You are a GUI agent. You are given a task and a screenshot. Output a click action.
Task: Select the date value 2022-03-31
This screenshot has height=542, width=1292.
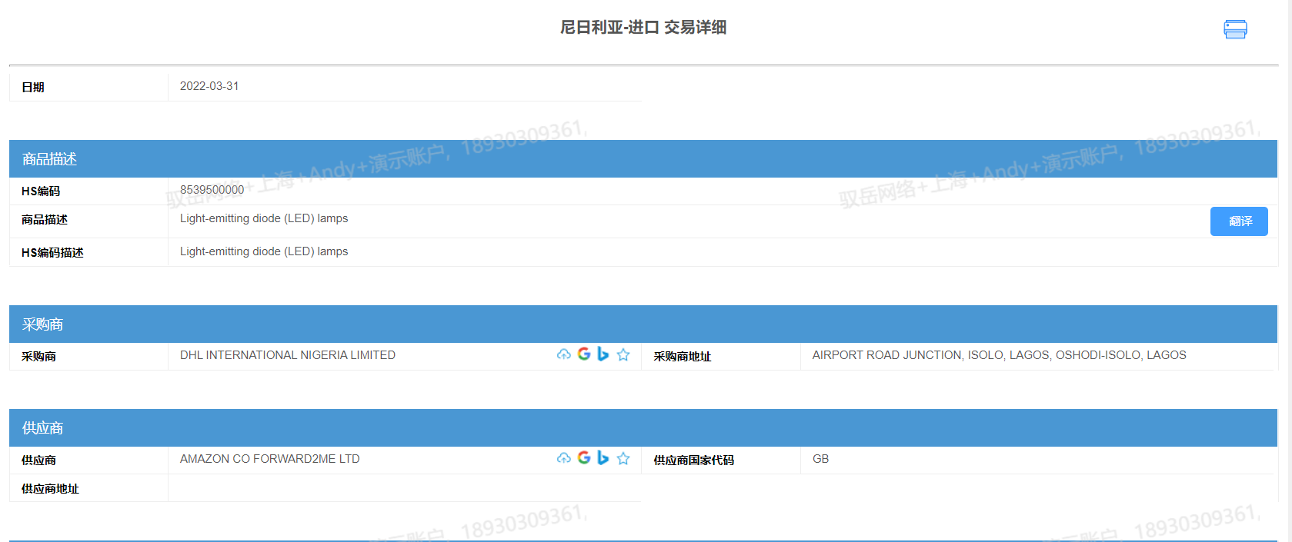click(209, 86)
